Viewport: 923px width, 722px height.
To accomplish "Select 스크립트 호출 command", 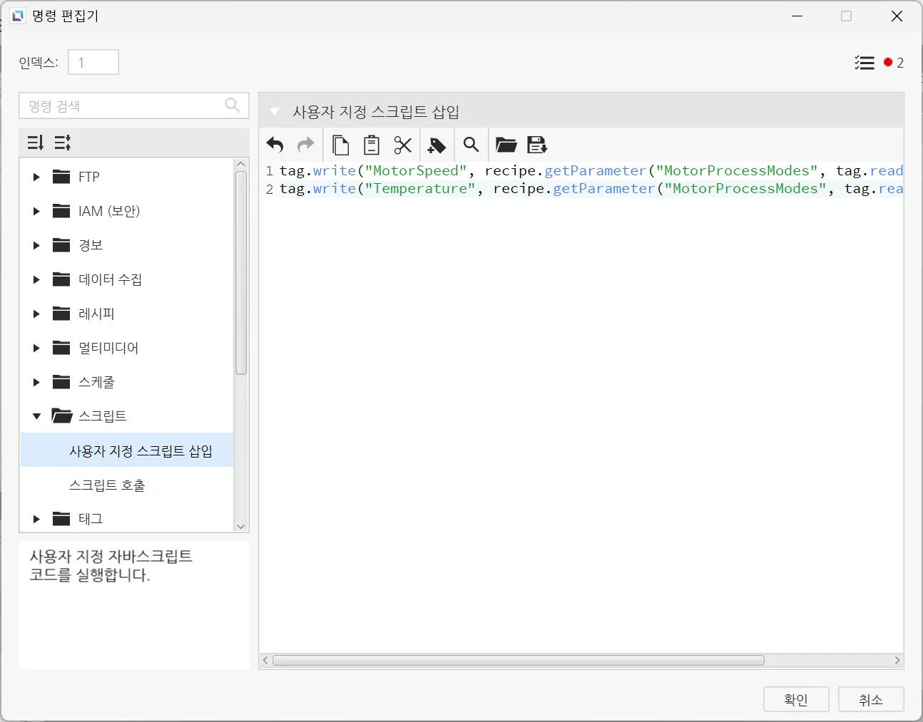I will point(107,485).
